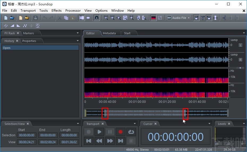Click the fade-in envelope icon
The width and height of the screenshot is (247, 152).
tap(12, 26)
